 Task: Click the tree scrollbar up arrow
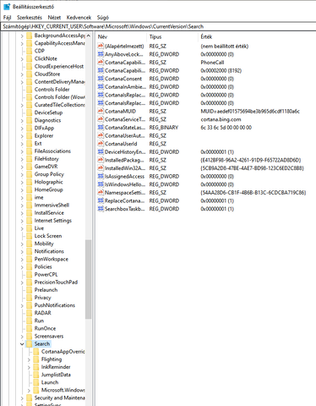point(89,36)
